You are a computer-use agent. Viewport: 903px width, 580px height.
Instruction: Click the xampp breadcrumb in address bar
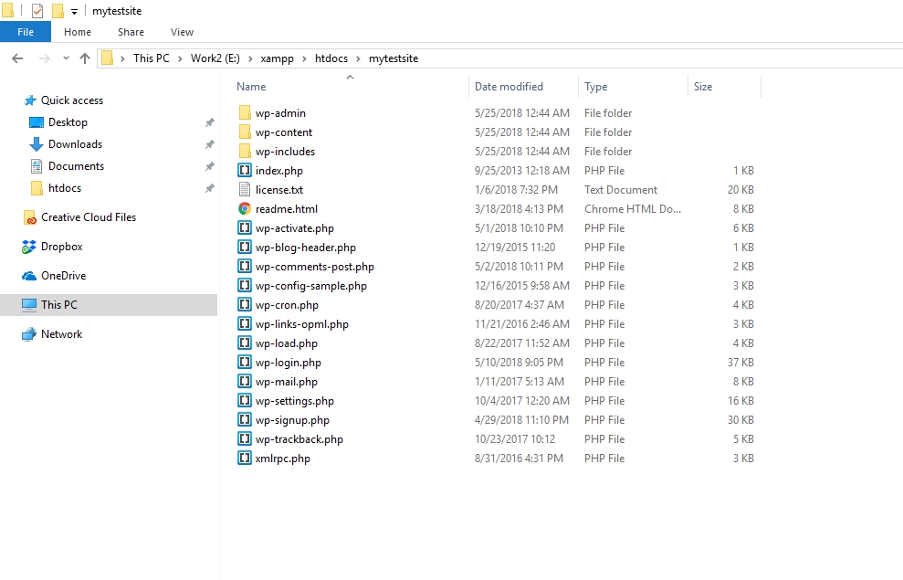(277, 58)
